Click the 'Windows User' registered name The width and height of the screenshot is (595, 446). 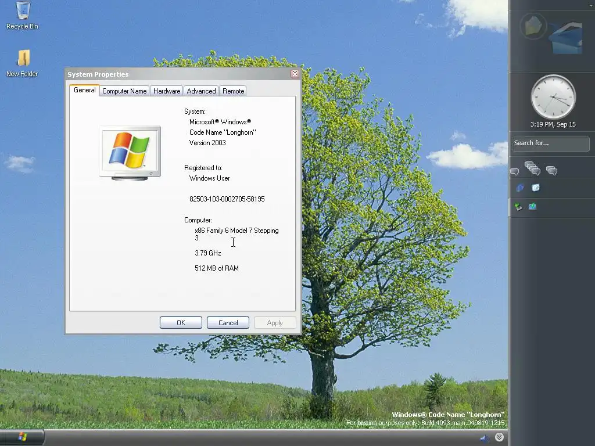point(209,178)
